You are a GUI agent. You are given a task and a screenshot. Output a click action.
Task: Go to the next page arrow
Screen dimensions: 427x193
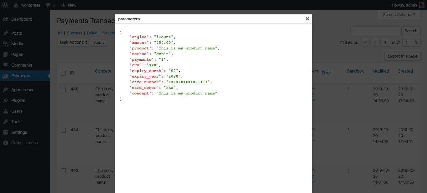tap(406, 42)
